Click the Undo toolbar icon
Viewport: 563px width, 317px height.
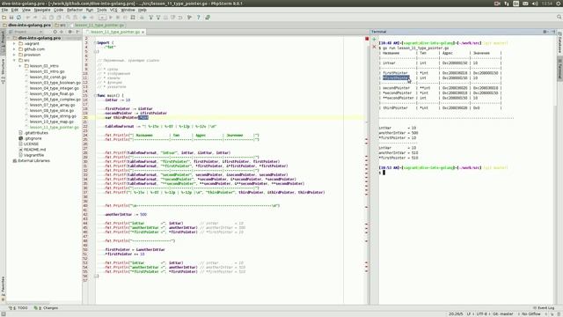28,18
